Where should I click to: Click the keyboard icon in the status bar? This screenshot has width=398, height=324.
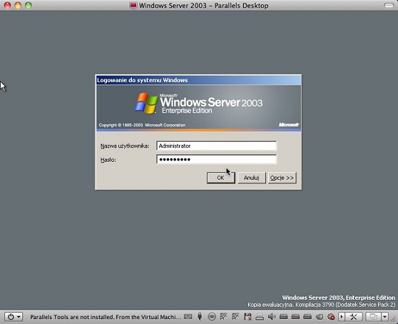[188, 316]
